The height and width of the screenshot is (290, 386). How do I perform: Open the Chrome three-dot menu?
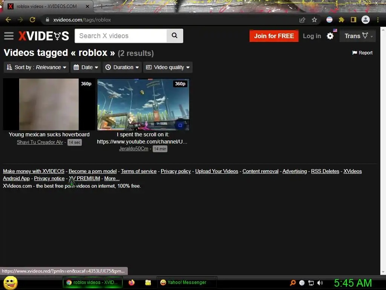[378, 20]
